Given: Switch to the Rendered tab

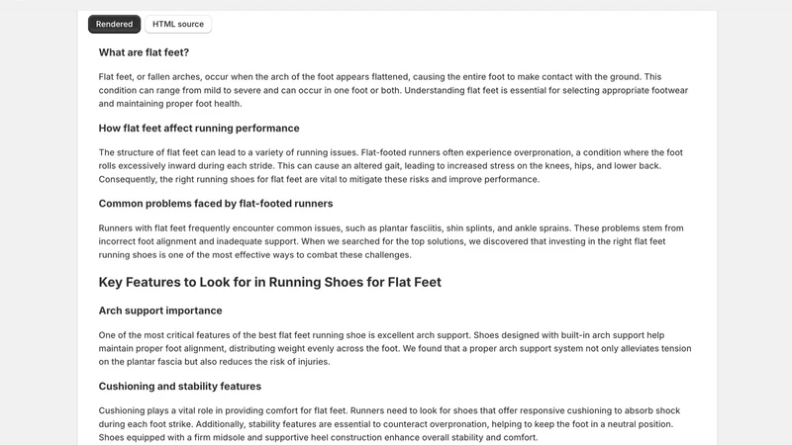Looking at the screenshot, I should [114, 24].
